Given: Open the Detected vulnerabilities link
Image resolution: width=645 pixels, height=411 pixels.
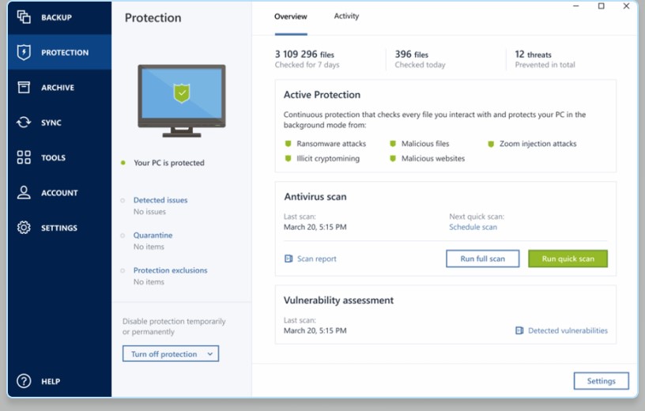Looking at the screenshot, I should (568, 330).
